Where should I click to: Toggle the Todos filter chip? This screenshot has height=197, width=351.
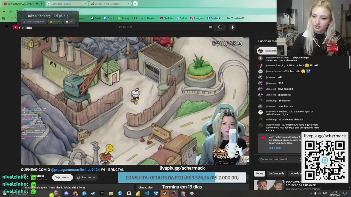tap(259, 173)
